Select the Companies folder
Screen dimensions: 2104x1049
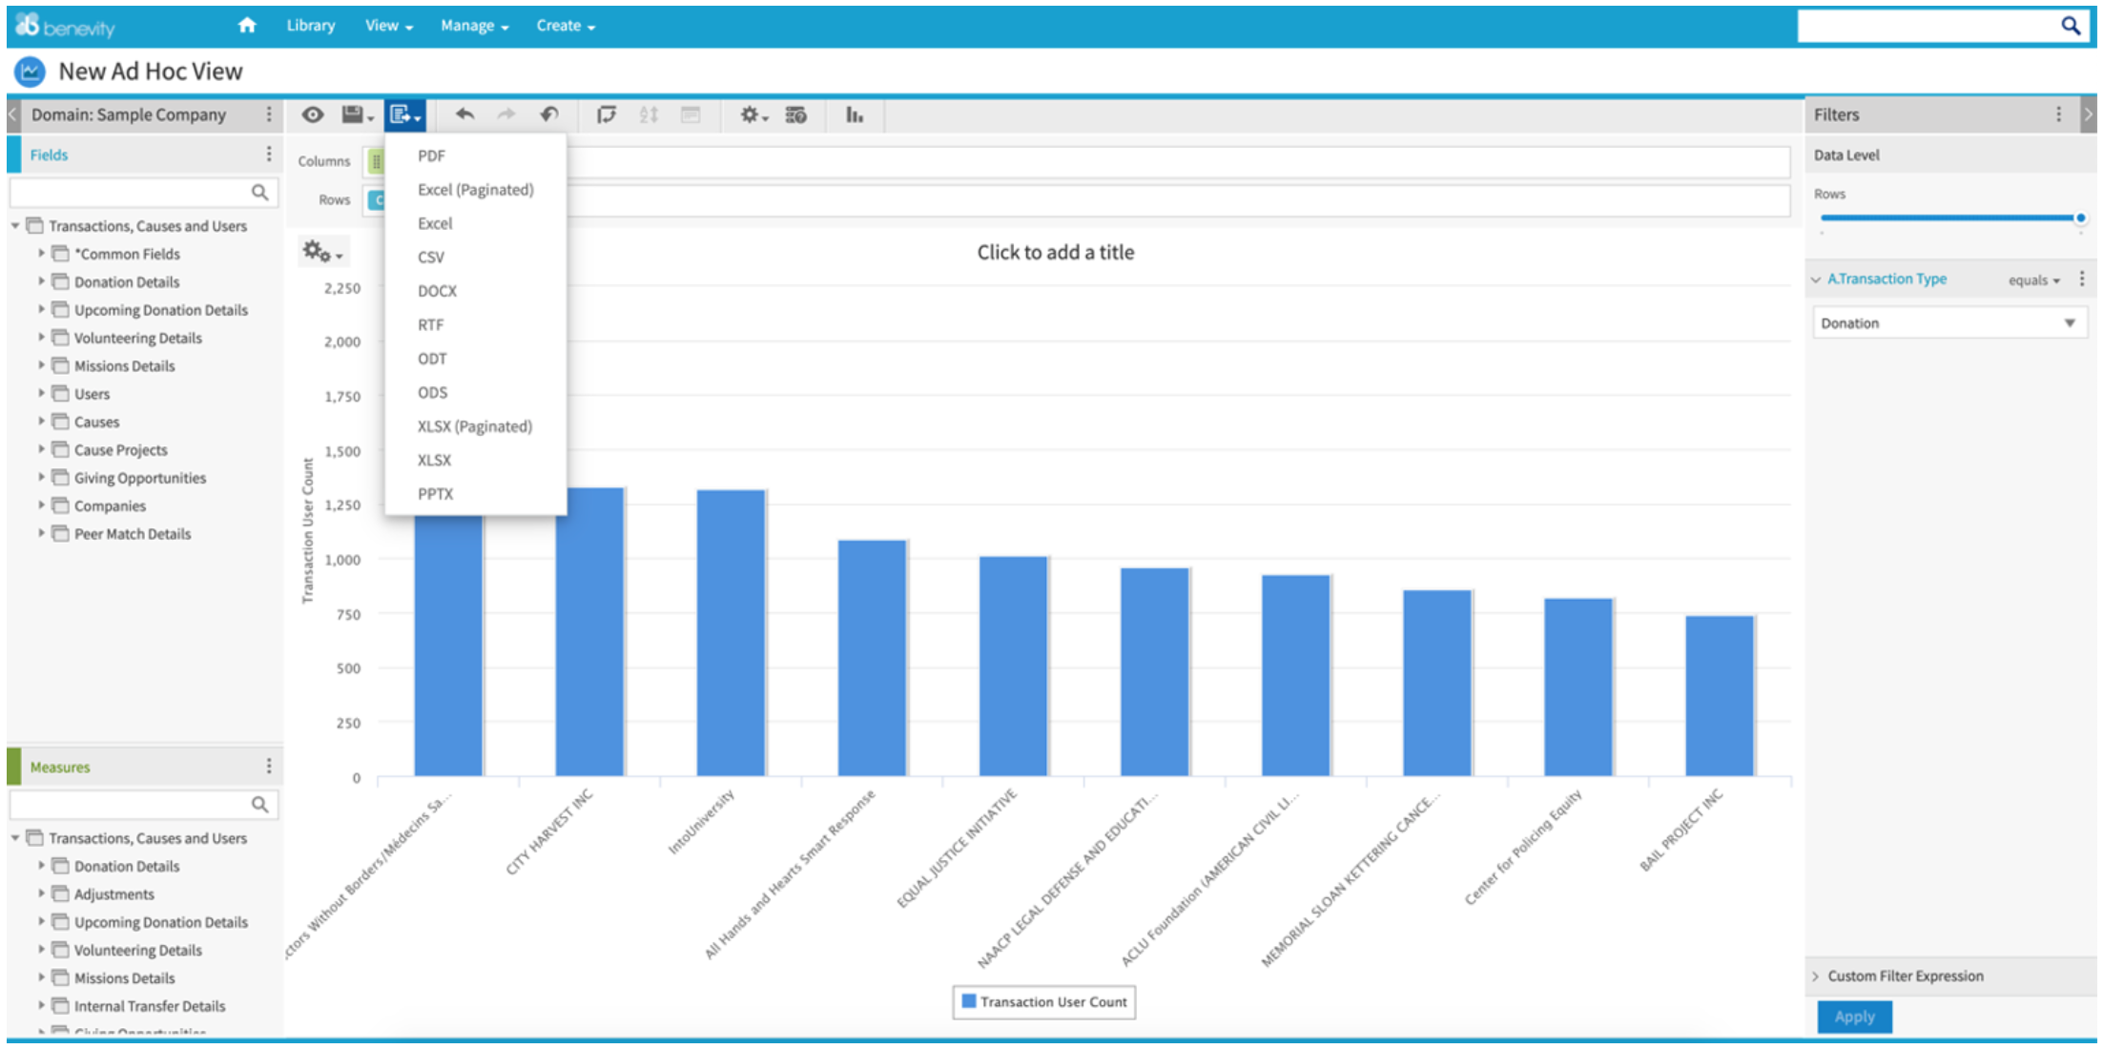click(110, 506)
